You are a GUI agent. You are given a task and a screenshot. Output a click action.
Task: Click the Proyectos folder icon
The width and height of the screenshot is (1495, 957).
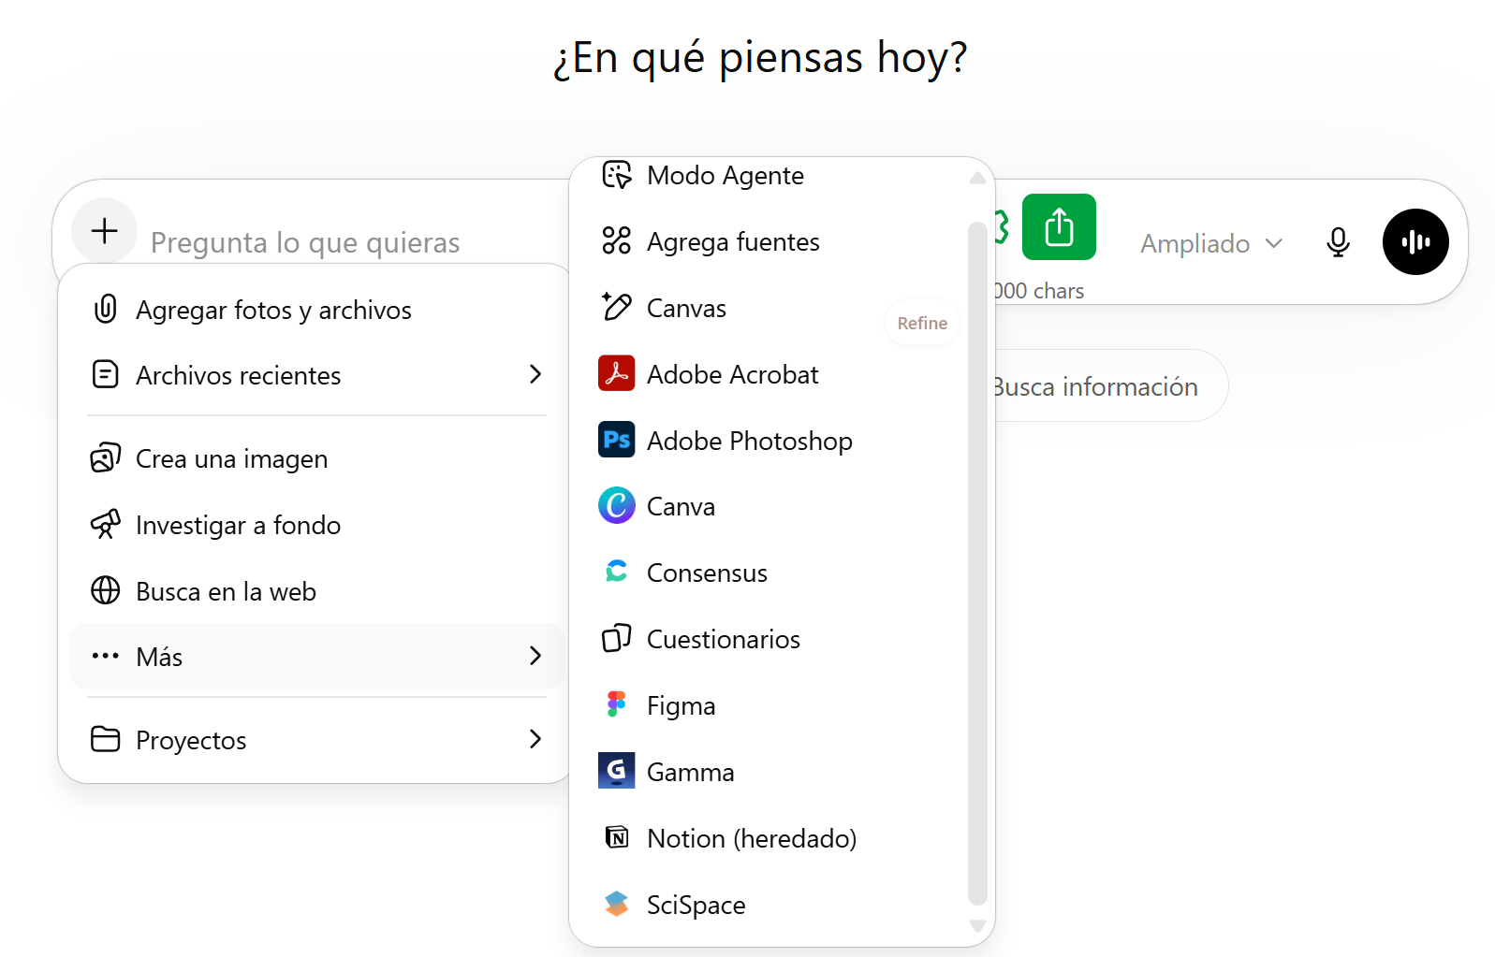click(106, 739)
